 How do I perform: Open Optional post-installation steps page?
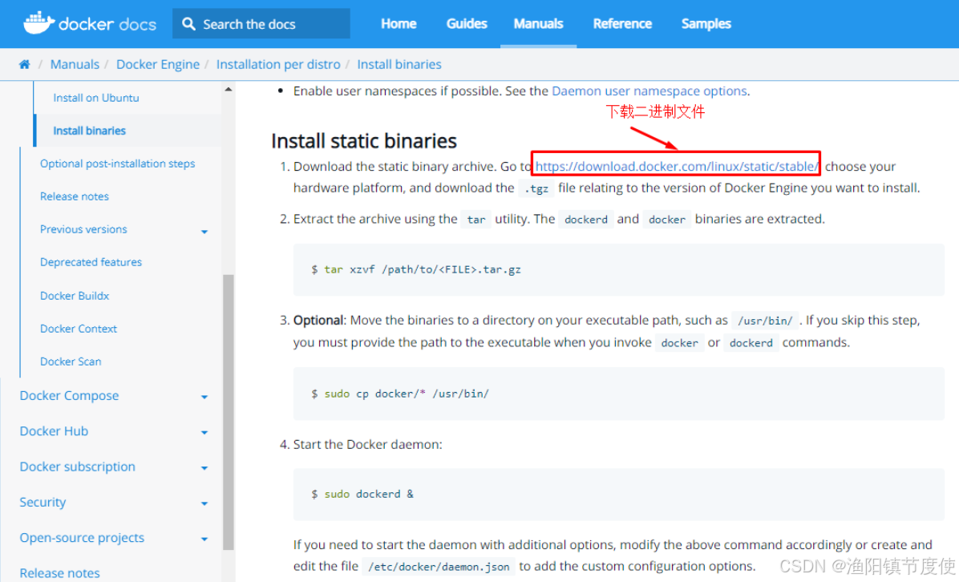pos(117,164)
